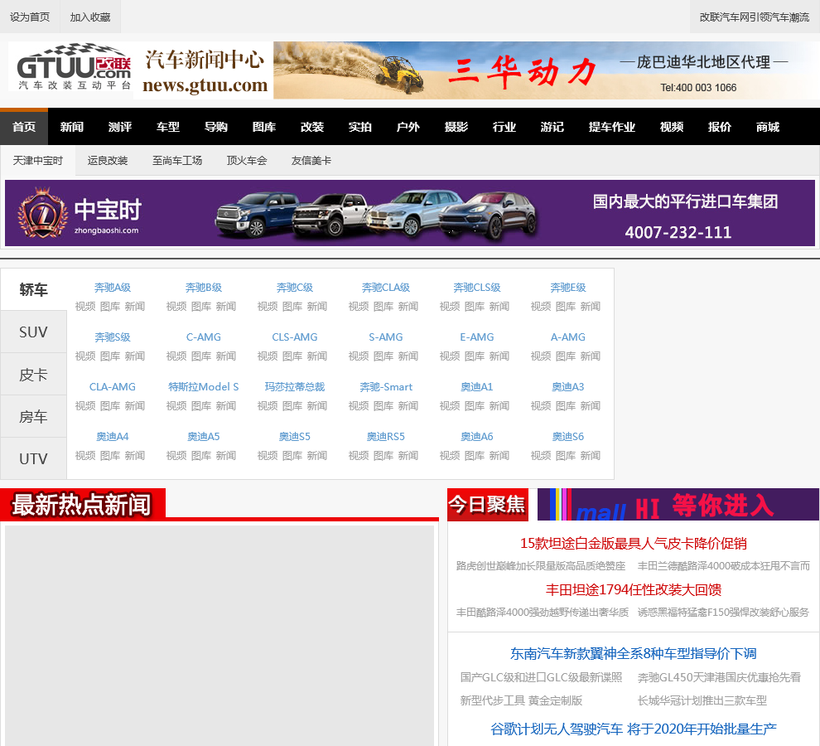Open 报价 in main navigation

pos(720,127)
